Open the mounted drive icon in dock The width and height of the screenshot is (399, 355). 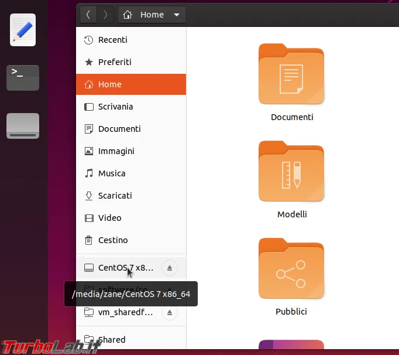point(23,126)
